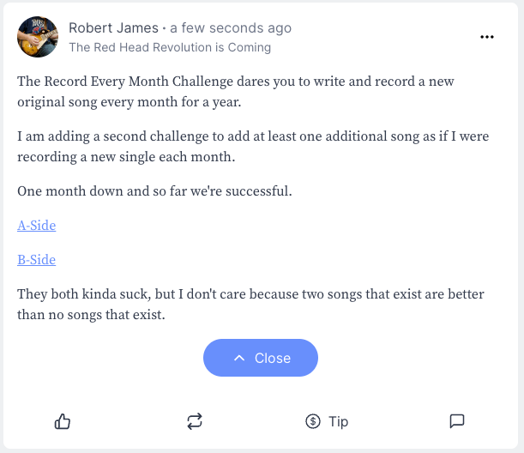The height and width of the screenshot is (453, 524).
Task: Click the 'a few seconds ago' timestamp
Action: pyautogui.click(x=231, y=28)
